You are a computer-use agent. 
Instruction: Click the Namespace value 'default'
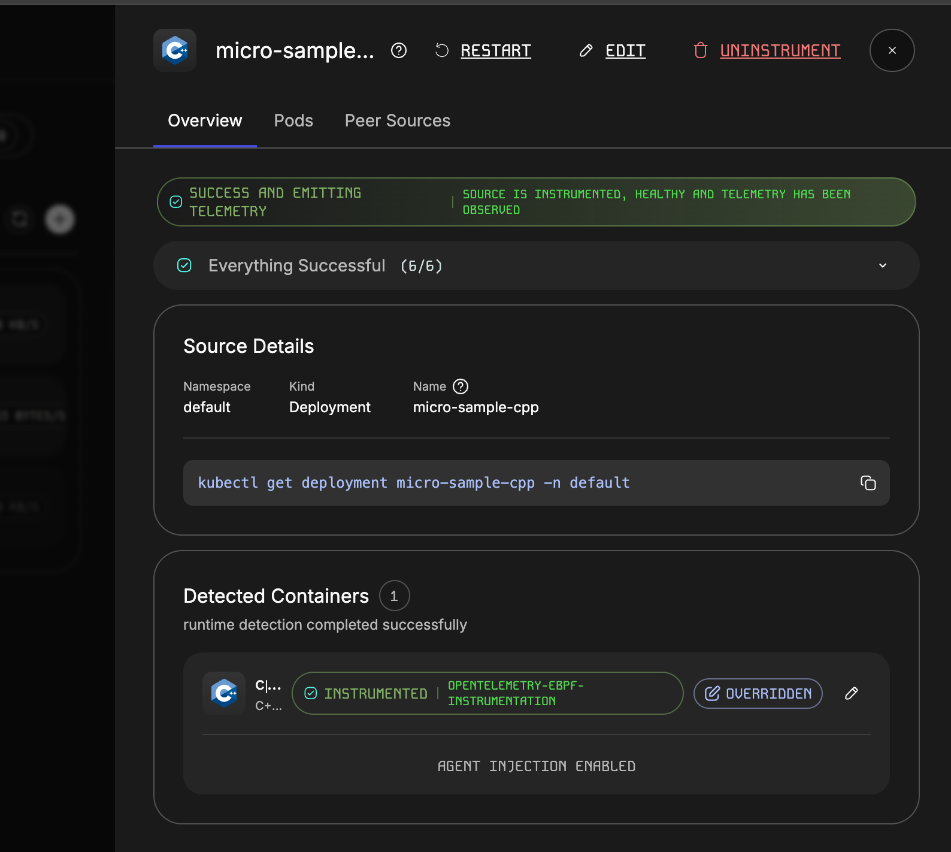point(207,407)
